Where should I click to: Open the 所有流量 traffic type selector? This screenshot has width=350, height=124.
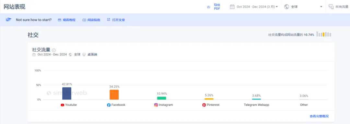[x=338, y=7]
